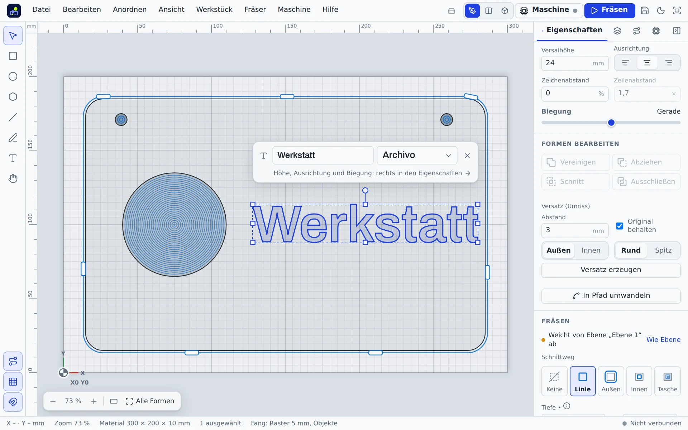This screenshot has width=688, height=430.
Task: Click the Biegung slider handle
Action: (x=611, y=123)
